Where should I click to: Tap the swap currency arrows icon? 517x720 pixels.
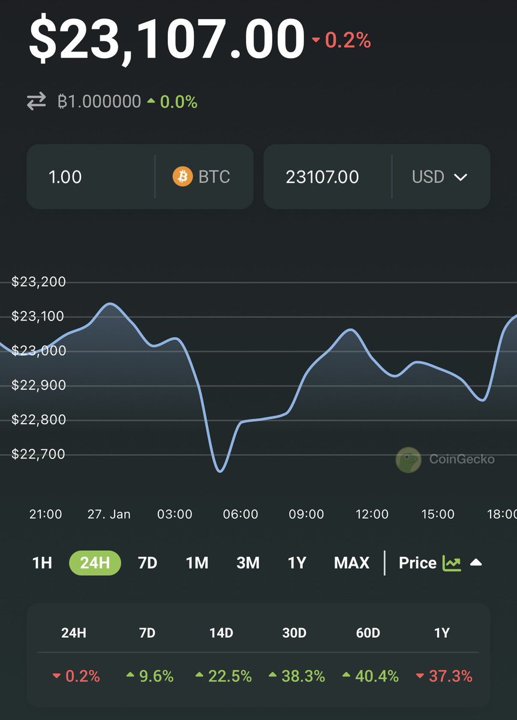[x=36, y=102]
